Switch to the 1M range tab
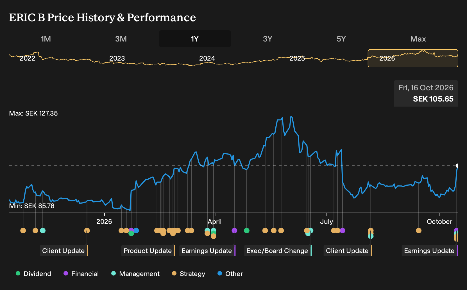Screen dimensions: 467x290 (46, 39)
